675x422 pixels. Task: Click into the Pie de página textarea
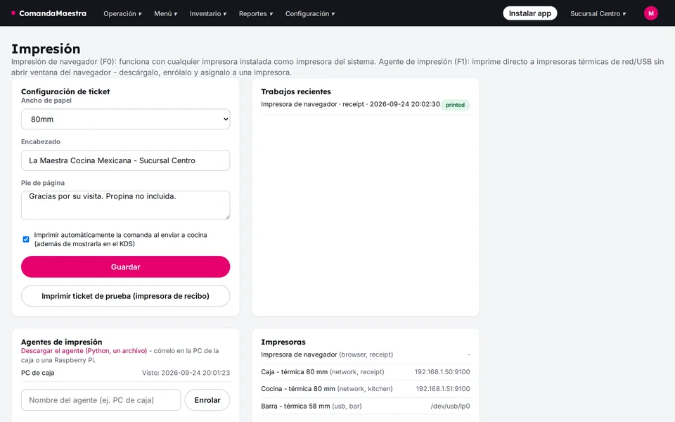(125, 205)
